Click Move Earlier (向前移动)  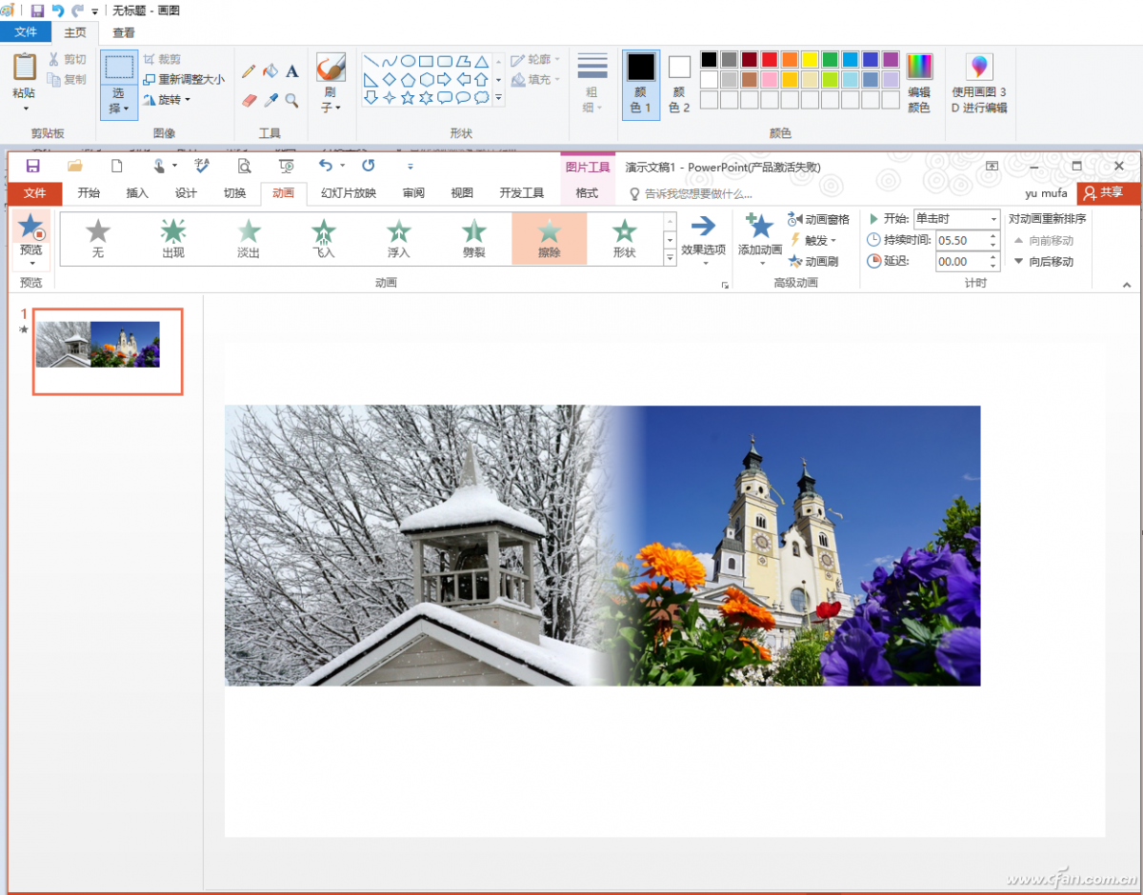pyautogui.click(x=1043, y=241)
